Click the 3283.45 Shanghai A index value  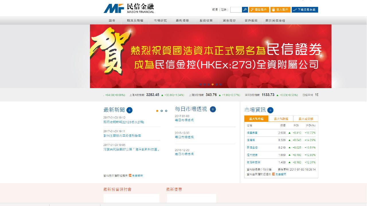153,95
